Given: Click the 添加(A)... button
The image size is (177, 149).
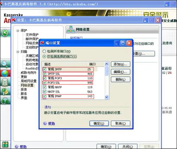Looking at the screenshot, I should coord(121,64).
